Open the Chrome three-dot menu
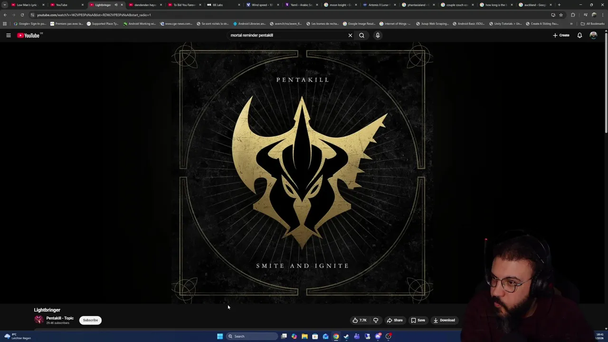Screen dimensions: 608x342 (x=602, y=15)
